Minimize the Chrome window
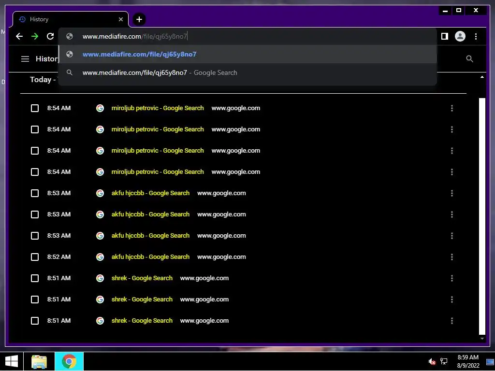The width and height of the screenshot is (495, 371). [445, 11]
